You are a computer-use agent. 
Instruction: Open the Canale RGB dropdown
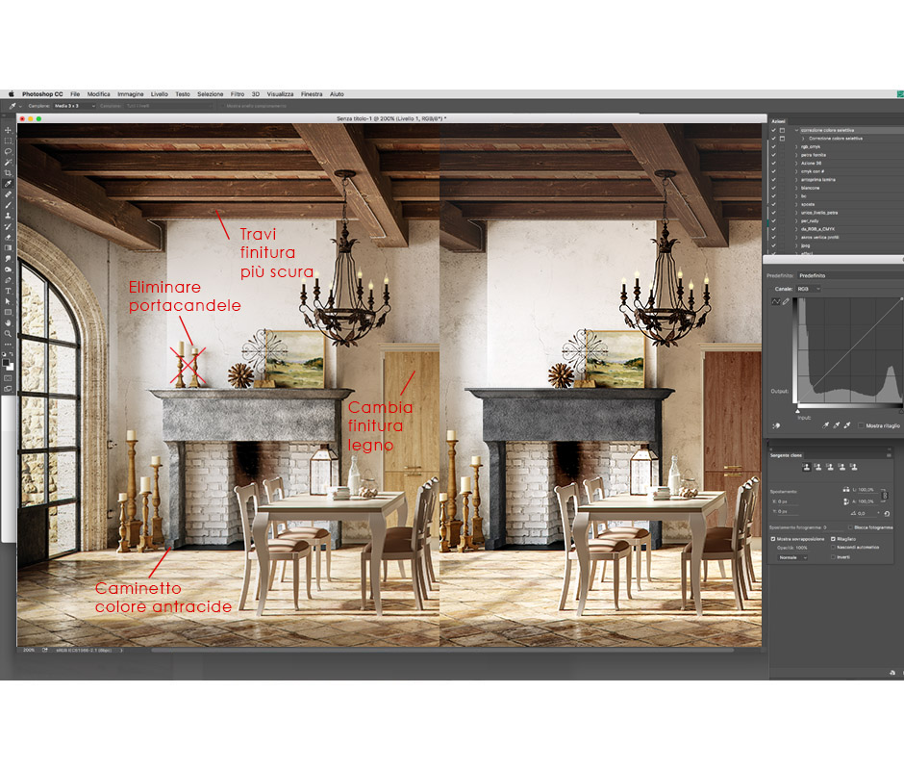coord(808,289)
